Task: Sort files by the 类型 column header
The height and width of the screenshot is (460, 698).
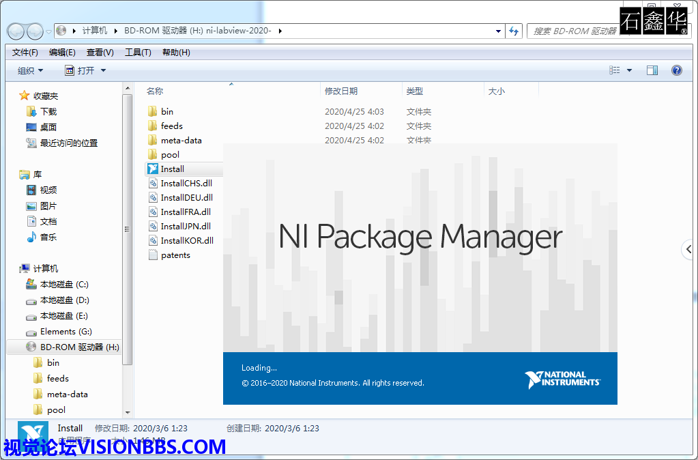Action: [x=415, y=91]
